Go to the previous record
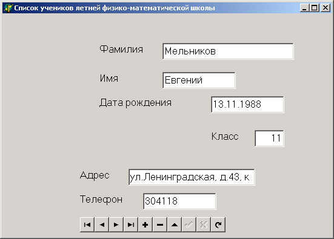The height and width of the screenshot is (239, 334). pos(102,224)
